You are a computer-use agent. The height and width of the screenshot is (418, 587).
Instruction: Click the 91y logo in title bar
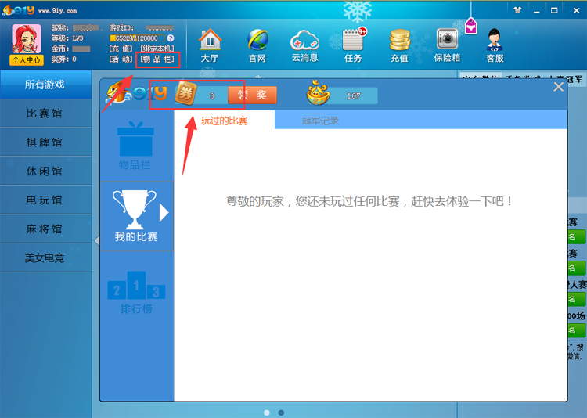tap(18, 10)
